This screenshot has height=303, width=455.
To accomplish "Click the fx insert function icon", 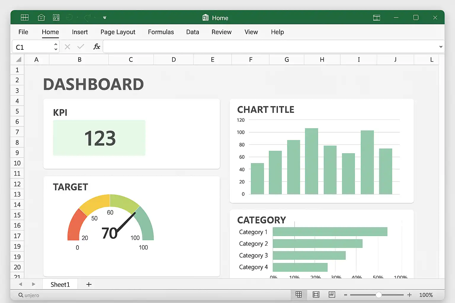I will [97, 46].
